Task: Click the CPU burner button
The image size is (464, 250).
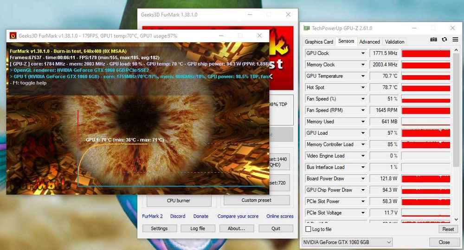Action: click(x=179, y=201)
